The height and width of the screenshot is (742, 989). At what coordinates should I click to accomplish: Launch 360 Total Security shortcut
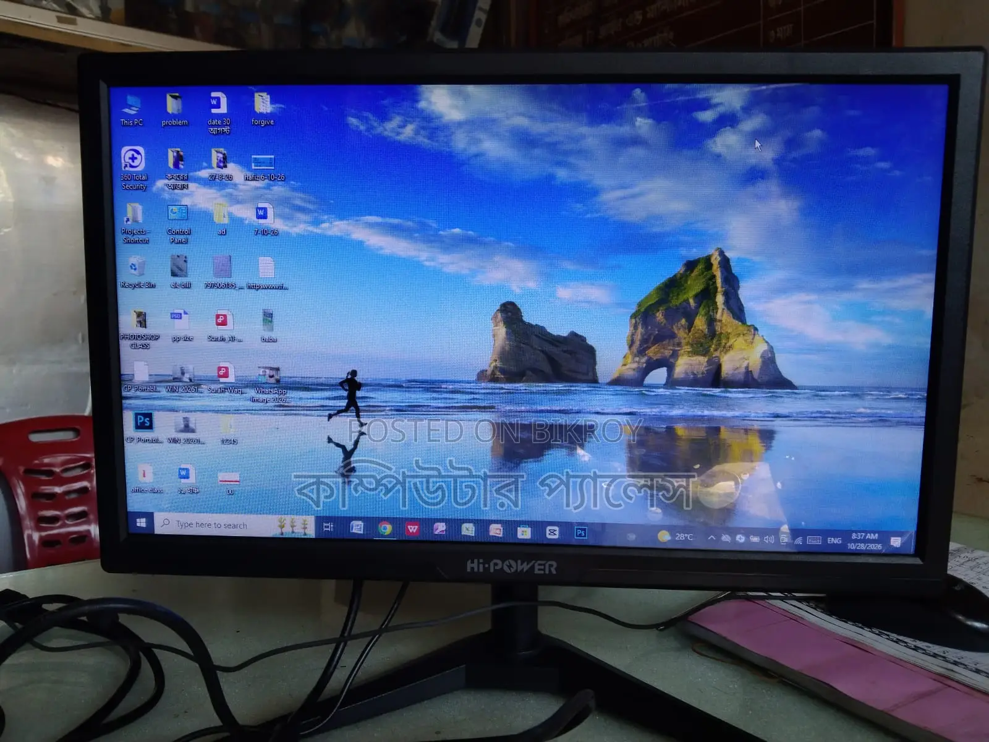pos(134,168)
